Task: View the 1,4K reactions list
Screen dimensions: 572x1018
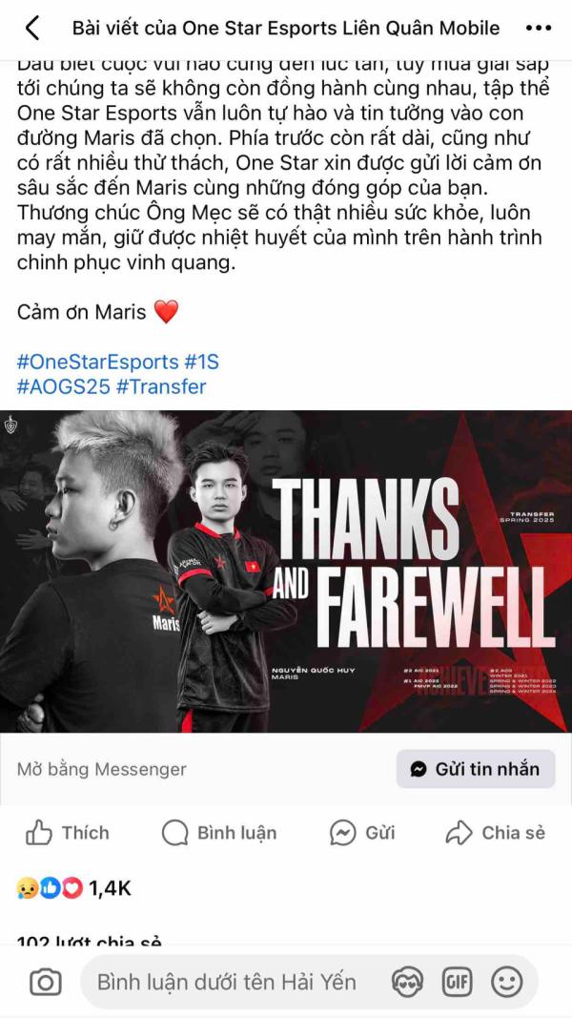Action: 74,888
